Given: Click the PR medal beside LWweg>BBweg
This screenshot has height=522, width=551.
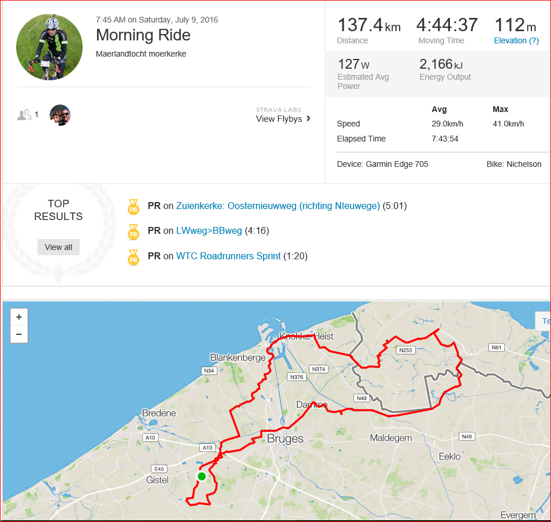Looking at the screenshot, I should pyautogui.click(x=133, y=232).
